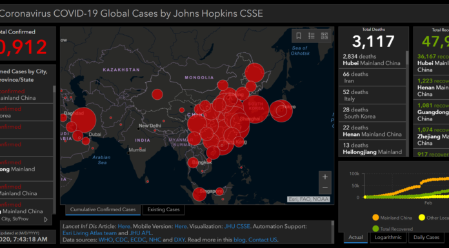The width and height of the screenshot is (449, 248).
Task: Click the large red circle over South Korea
Action: pyautogui.click(x=255, y=109)
